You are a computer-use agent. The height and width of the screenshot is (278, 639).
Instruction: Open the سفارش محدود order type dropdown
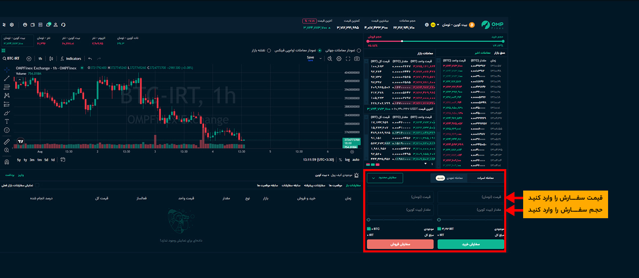(x=385, y=178)
